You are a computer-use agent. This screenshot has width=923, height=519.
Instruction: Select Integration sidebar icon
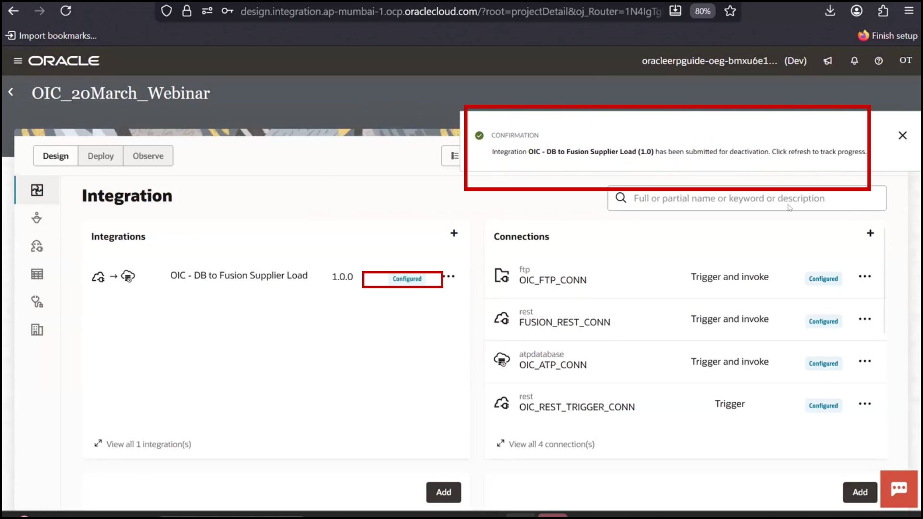tap(37, 190)
